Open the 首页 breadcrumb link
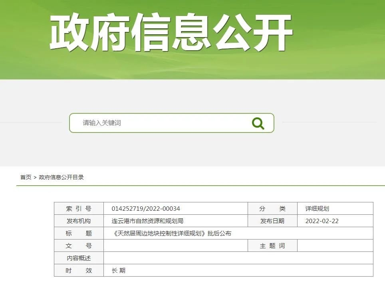385x287 pixels. (x=26, y=177)
